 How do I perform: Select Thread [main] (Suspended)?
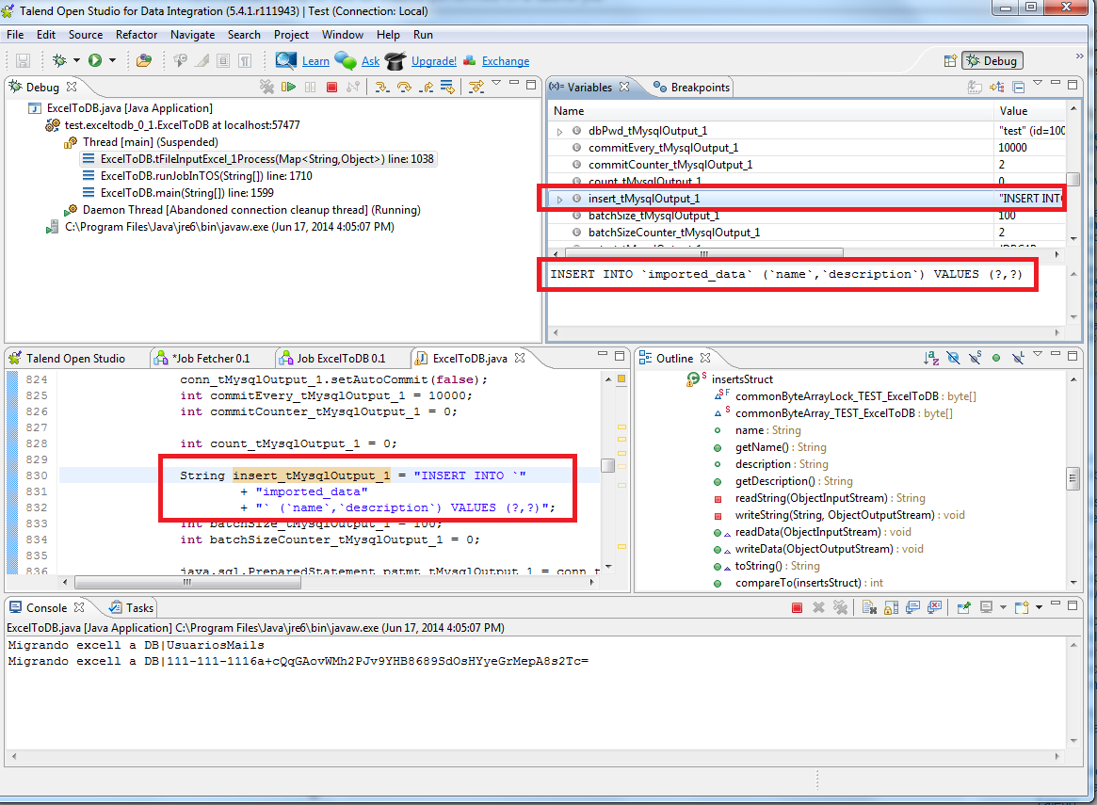(151, 142)
